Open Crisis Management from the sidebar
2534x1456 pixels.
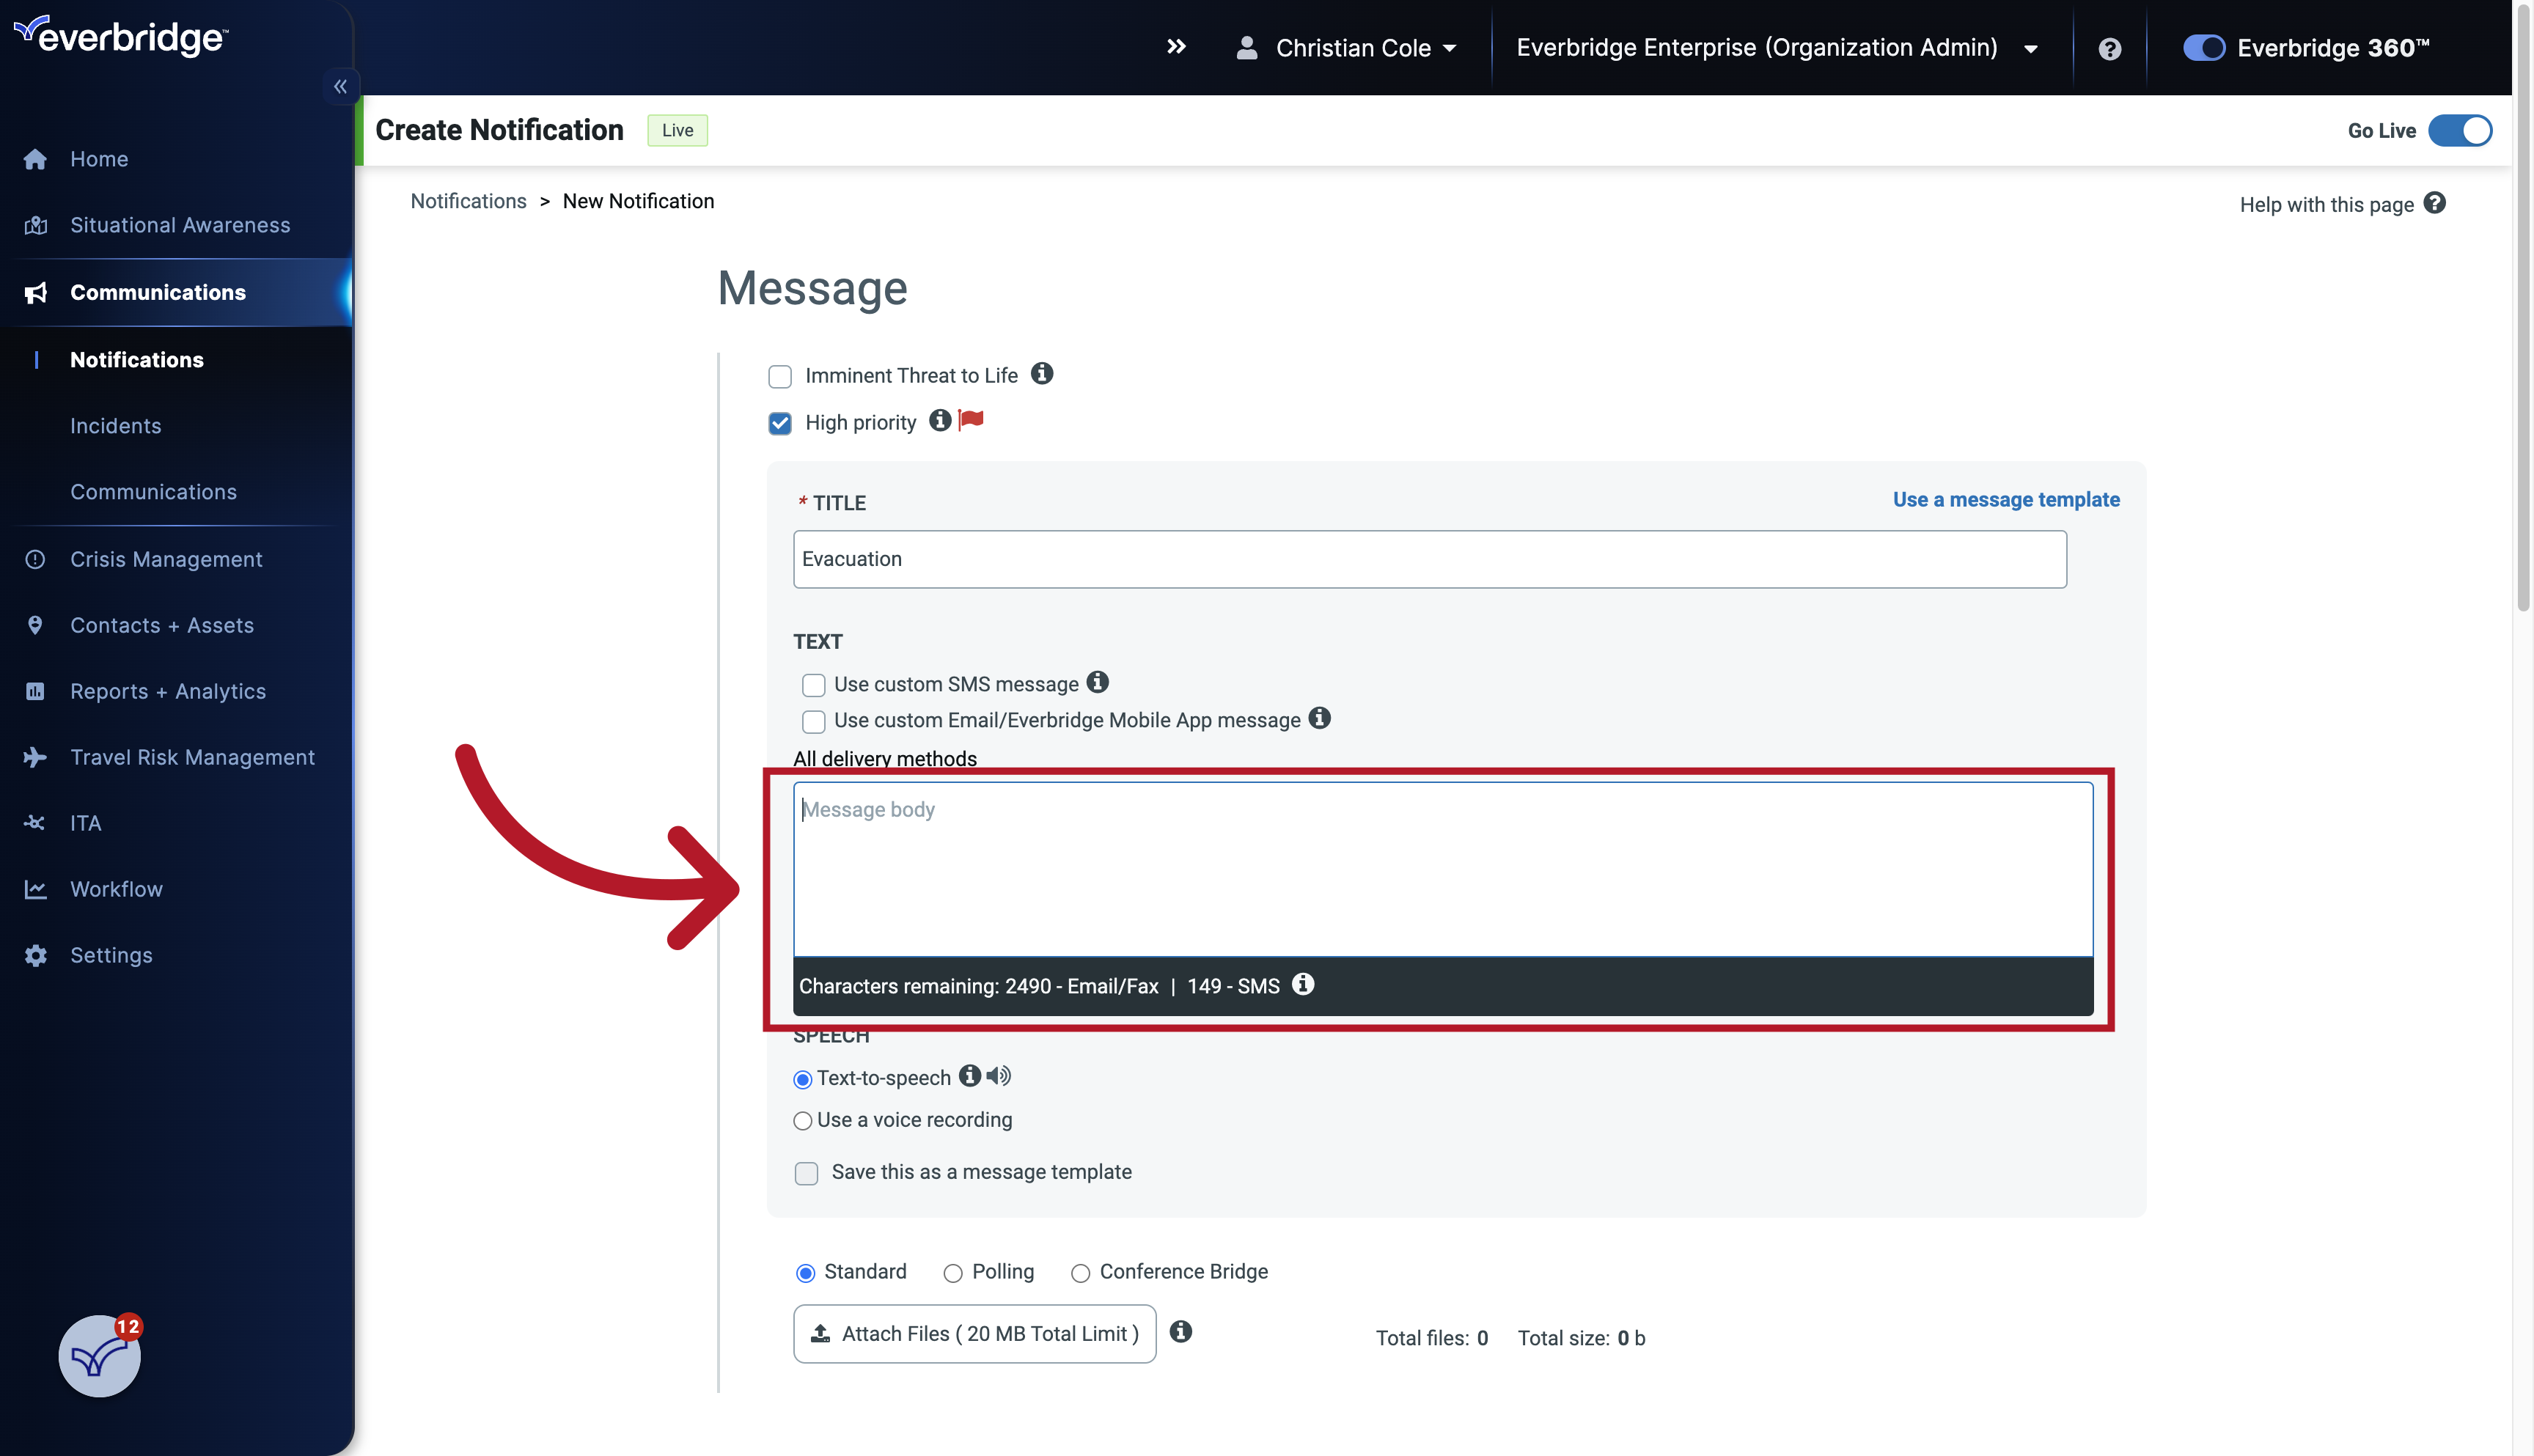166,558
